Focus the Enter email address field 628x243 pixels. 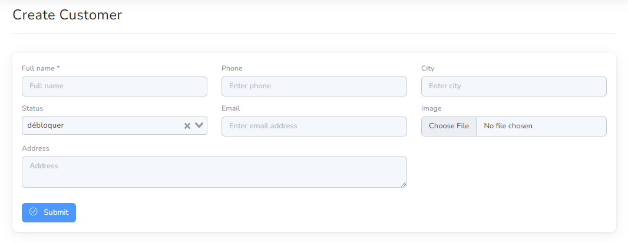click(x=314, y=127)
